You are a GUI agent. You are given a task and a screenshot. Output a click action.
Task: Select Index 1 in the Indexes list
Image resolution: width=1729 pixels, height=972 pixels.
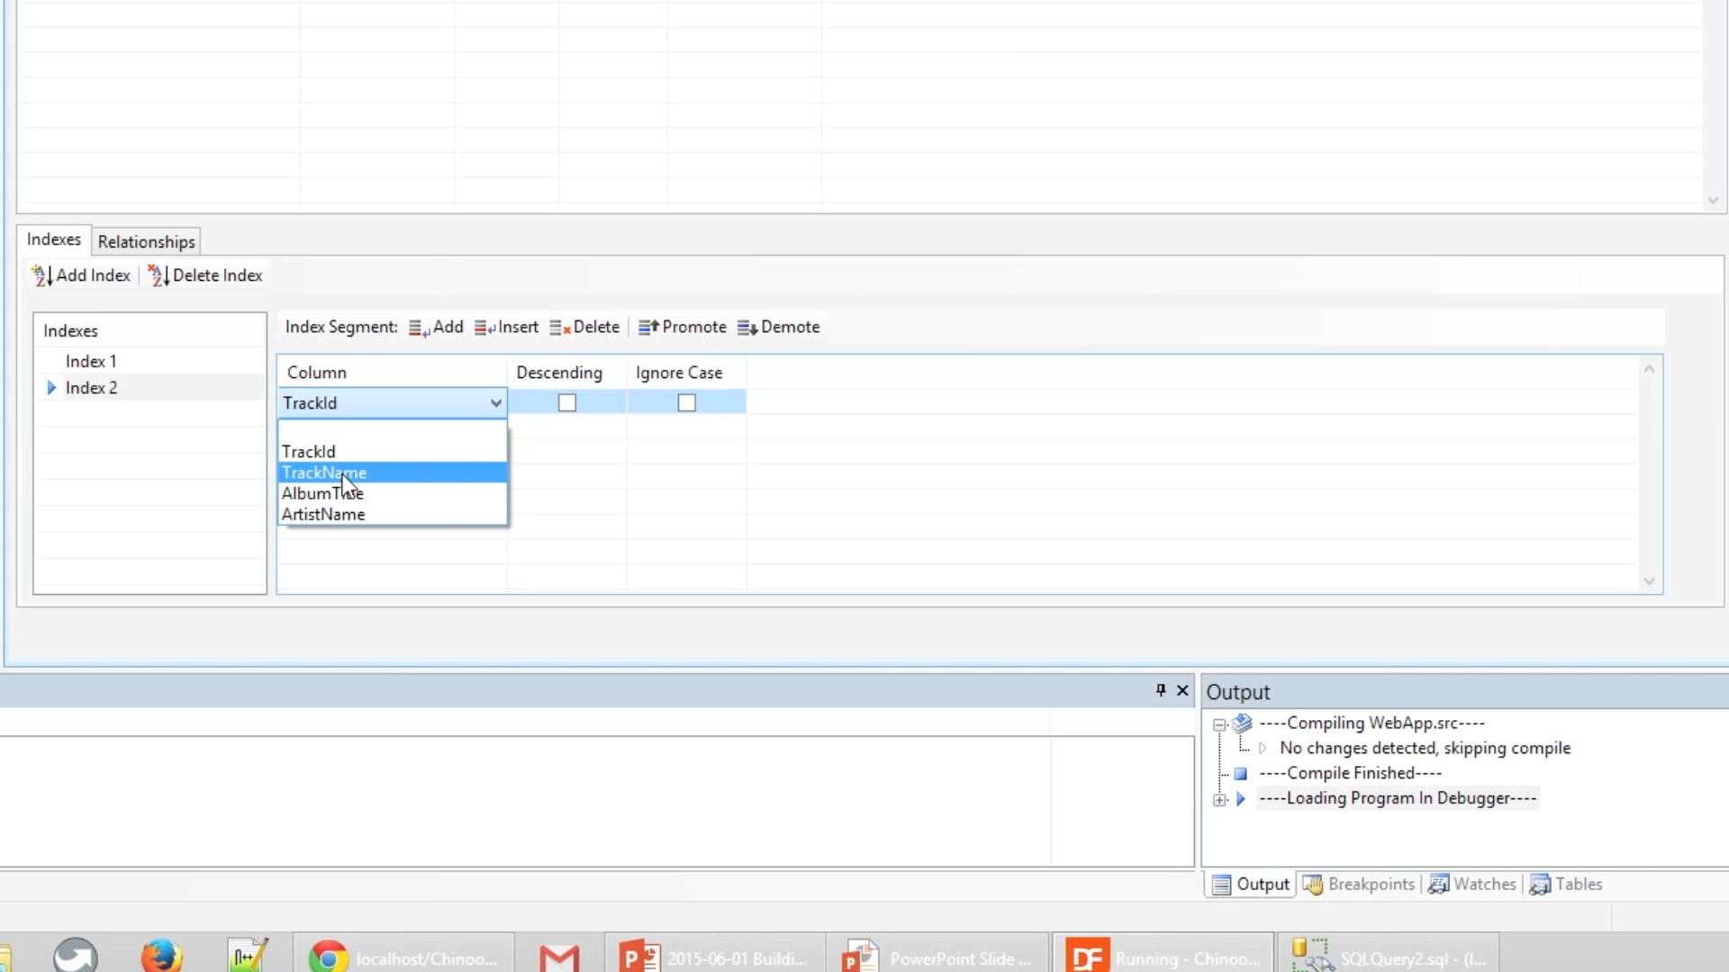click(91, 362)
